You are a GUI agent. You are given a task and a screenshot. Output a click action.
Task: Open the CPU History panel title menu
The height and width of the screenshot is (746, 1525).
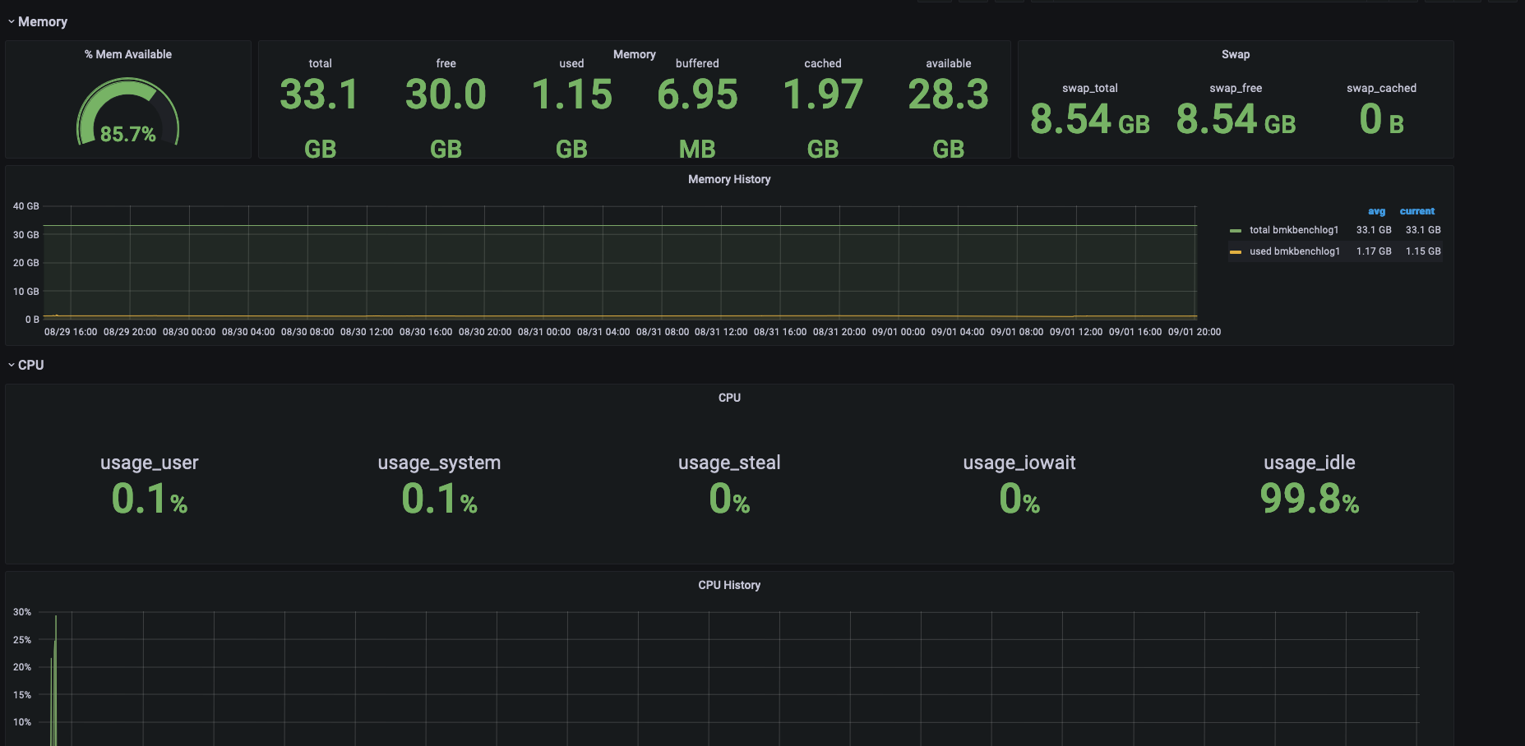click(x=728, y=585)
